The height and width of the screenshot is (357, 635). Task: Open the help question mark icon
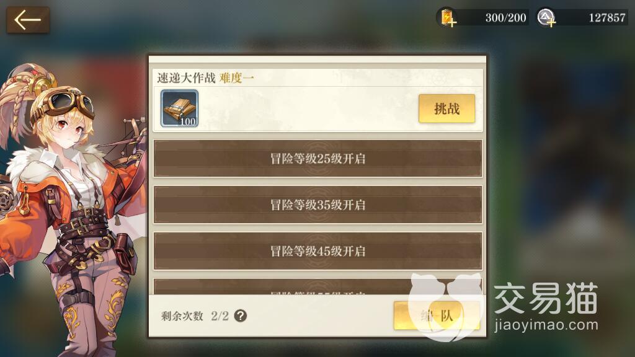tap(241, 315)
